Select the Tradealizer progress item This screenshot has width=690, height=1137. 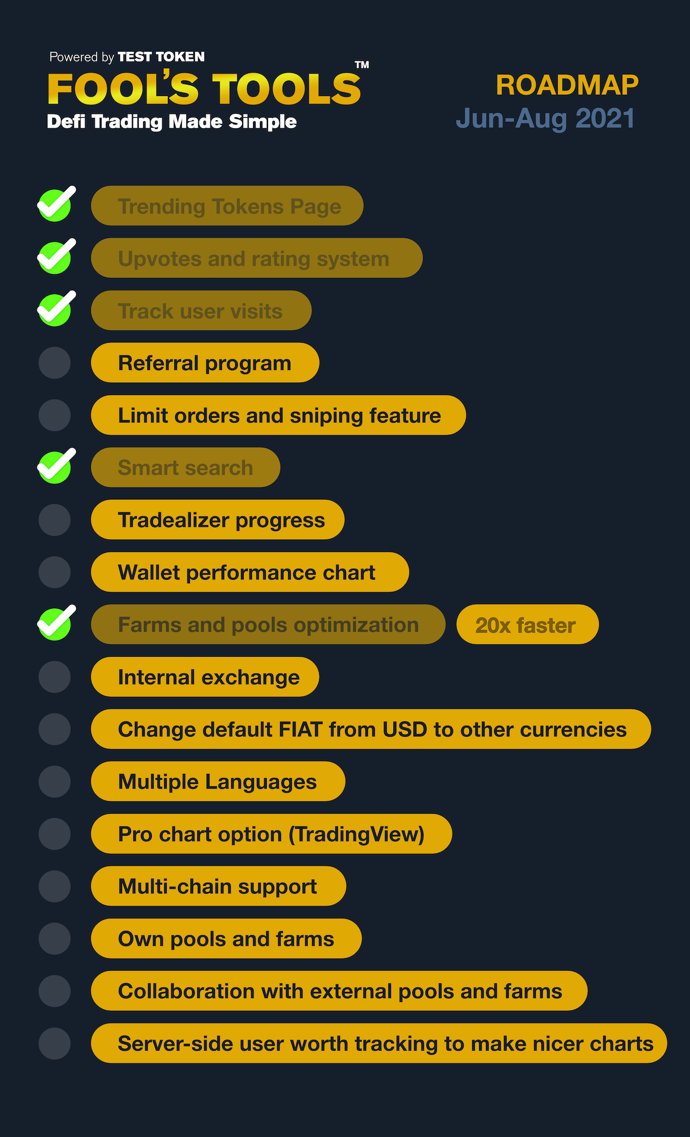[x=217, y=520]
